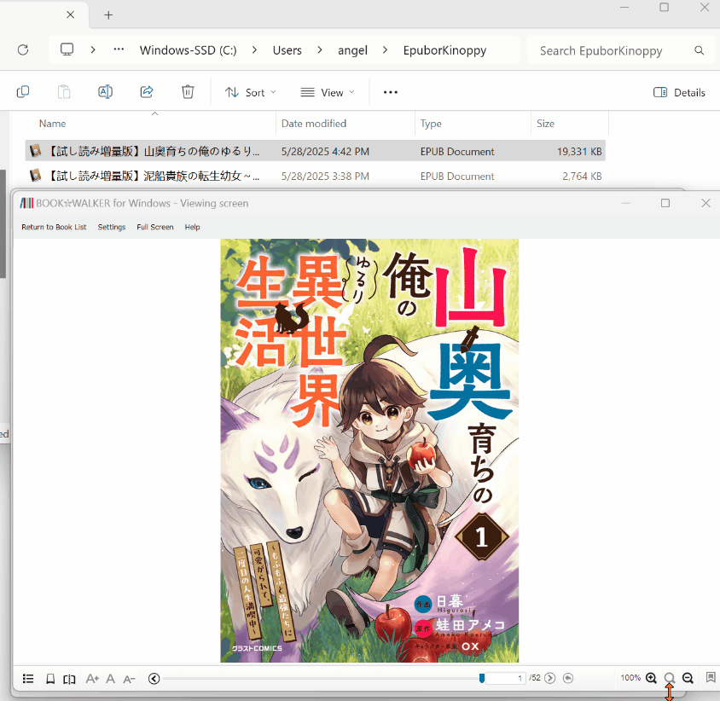Sort by the Name column header
720x701 pixels.
[x=53, y=124]
